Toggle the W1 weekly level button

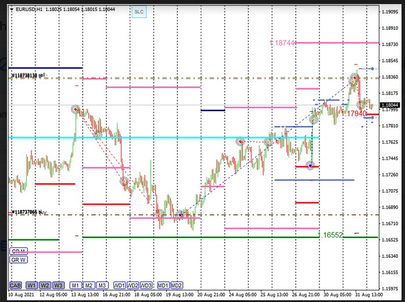[31, 285]
